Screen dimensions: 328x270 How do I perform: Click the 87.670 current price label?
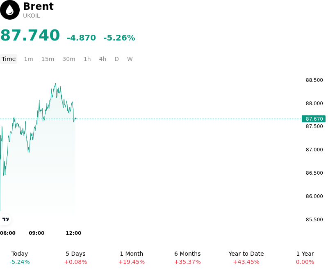coord(314,119)
